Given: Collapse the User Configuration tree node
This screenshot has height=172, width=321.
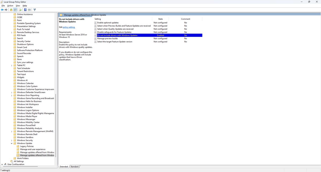Looking at the screenshot, I should point(2,164).
